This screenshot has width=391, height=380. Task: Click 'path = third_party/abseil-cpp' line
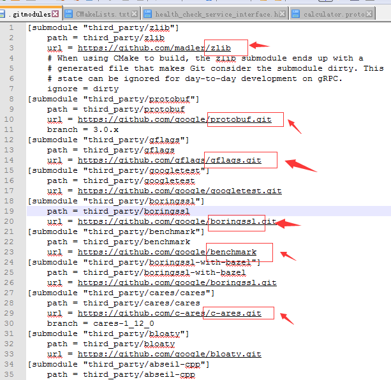(121, 375)
